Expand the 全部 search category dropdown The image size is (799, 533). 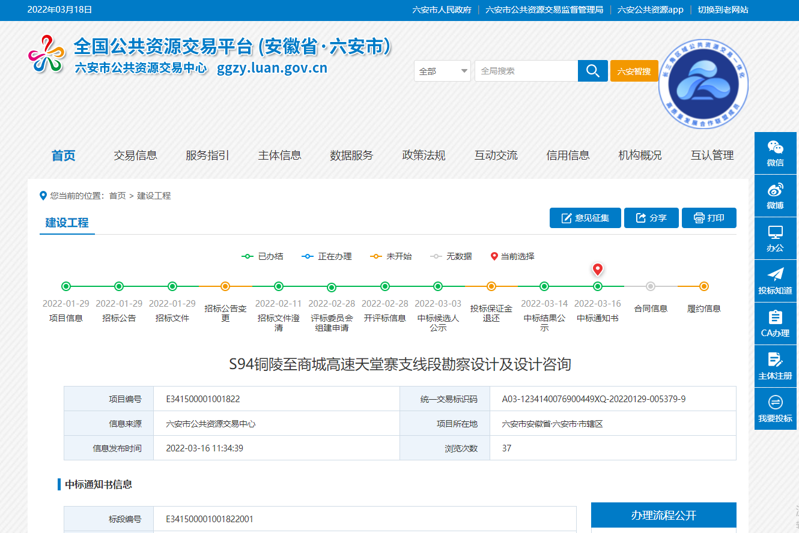[x=443, y=71]
